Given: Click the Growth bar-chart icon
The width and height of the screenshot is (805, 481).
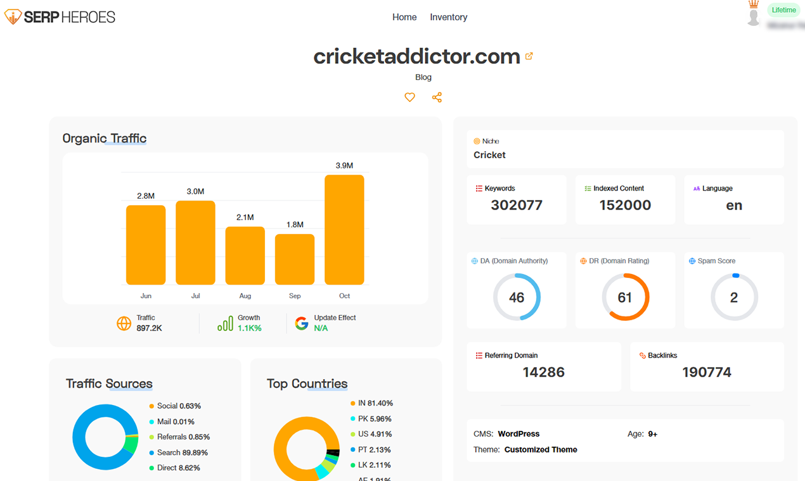Looking at the screenshot, I should click(225, 323).
